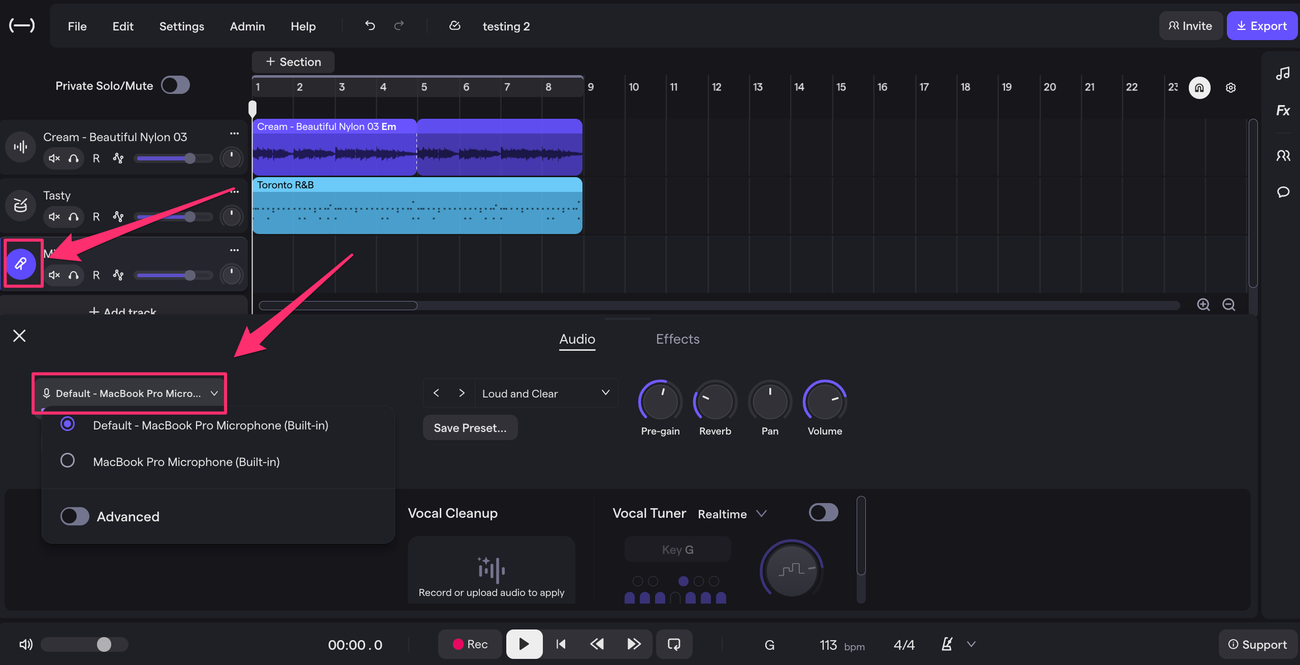Open the chat bubble icon
The height and width of the screenshot is (665, 1300).
point(1283,192)
